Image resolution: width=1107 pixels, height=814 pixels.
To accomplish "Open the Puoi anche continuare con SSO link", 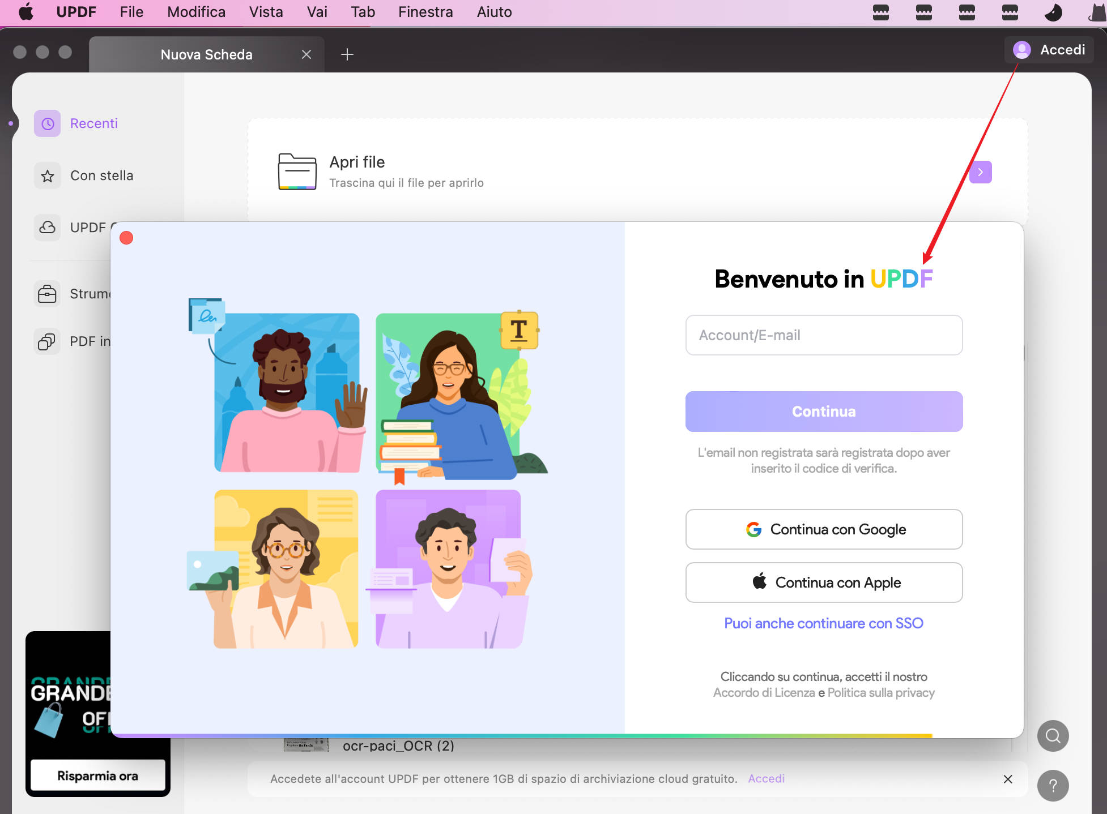I will coord(824,623).
